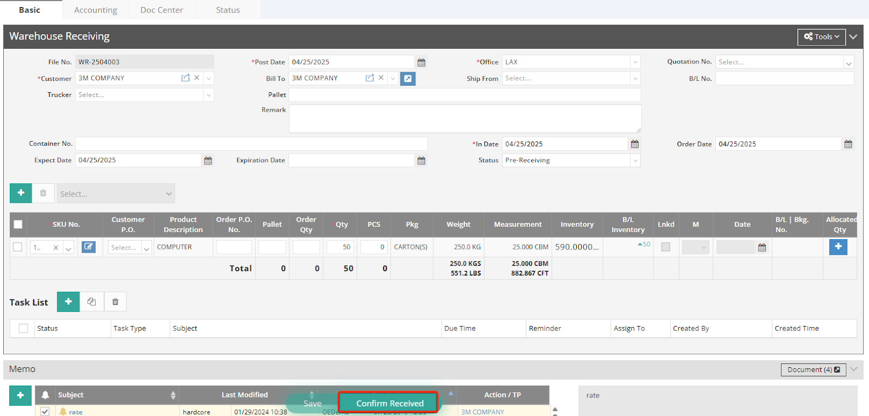The width and height of the screenshot is (869, 416).
Task: Check the COMPUTER row checkbox
Action: click(x=18, y=247)
